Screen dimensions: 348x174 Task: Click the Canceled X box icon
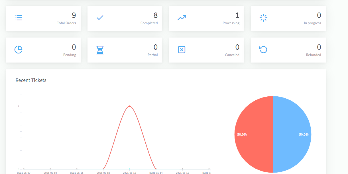(182, 50)
